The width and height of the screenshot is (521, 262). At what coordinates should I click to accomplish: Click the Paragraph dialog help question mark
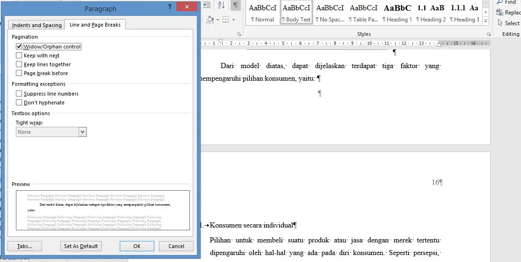pyautogui.click(x=169, y=7)
